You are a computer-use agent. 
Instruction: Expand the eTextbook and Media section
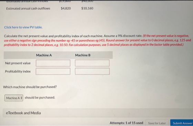coord(23,113)
